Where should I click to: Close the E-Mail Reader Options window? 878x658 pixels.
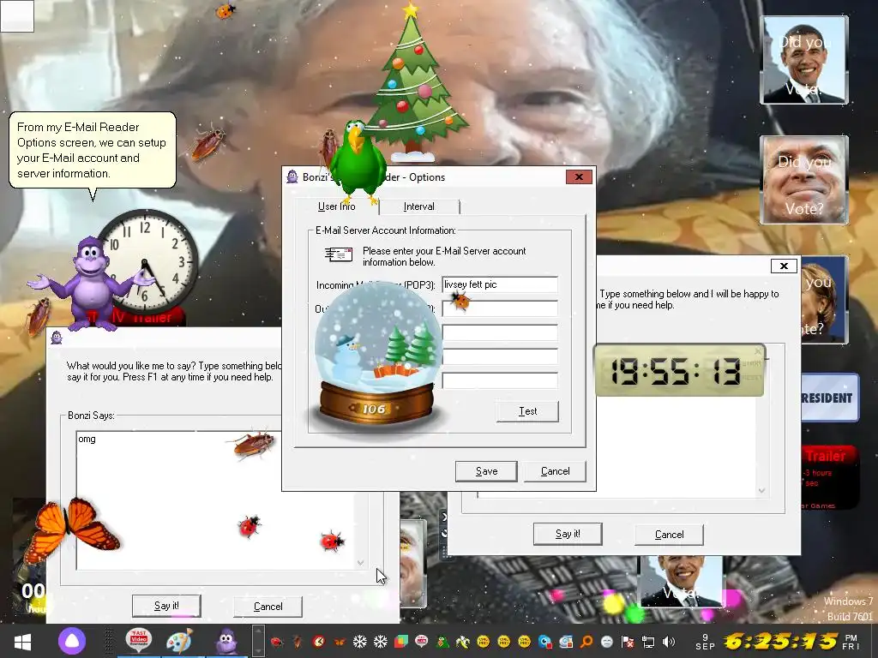[579, 176]
